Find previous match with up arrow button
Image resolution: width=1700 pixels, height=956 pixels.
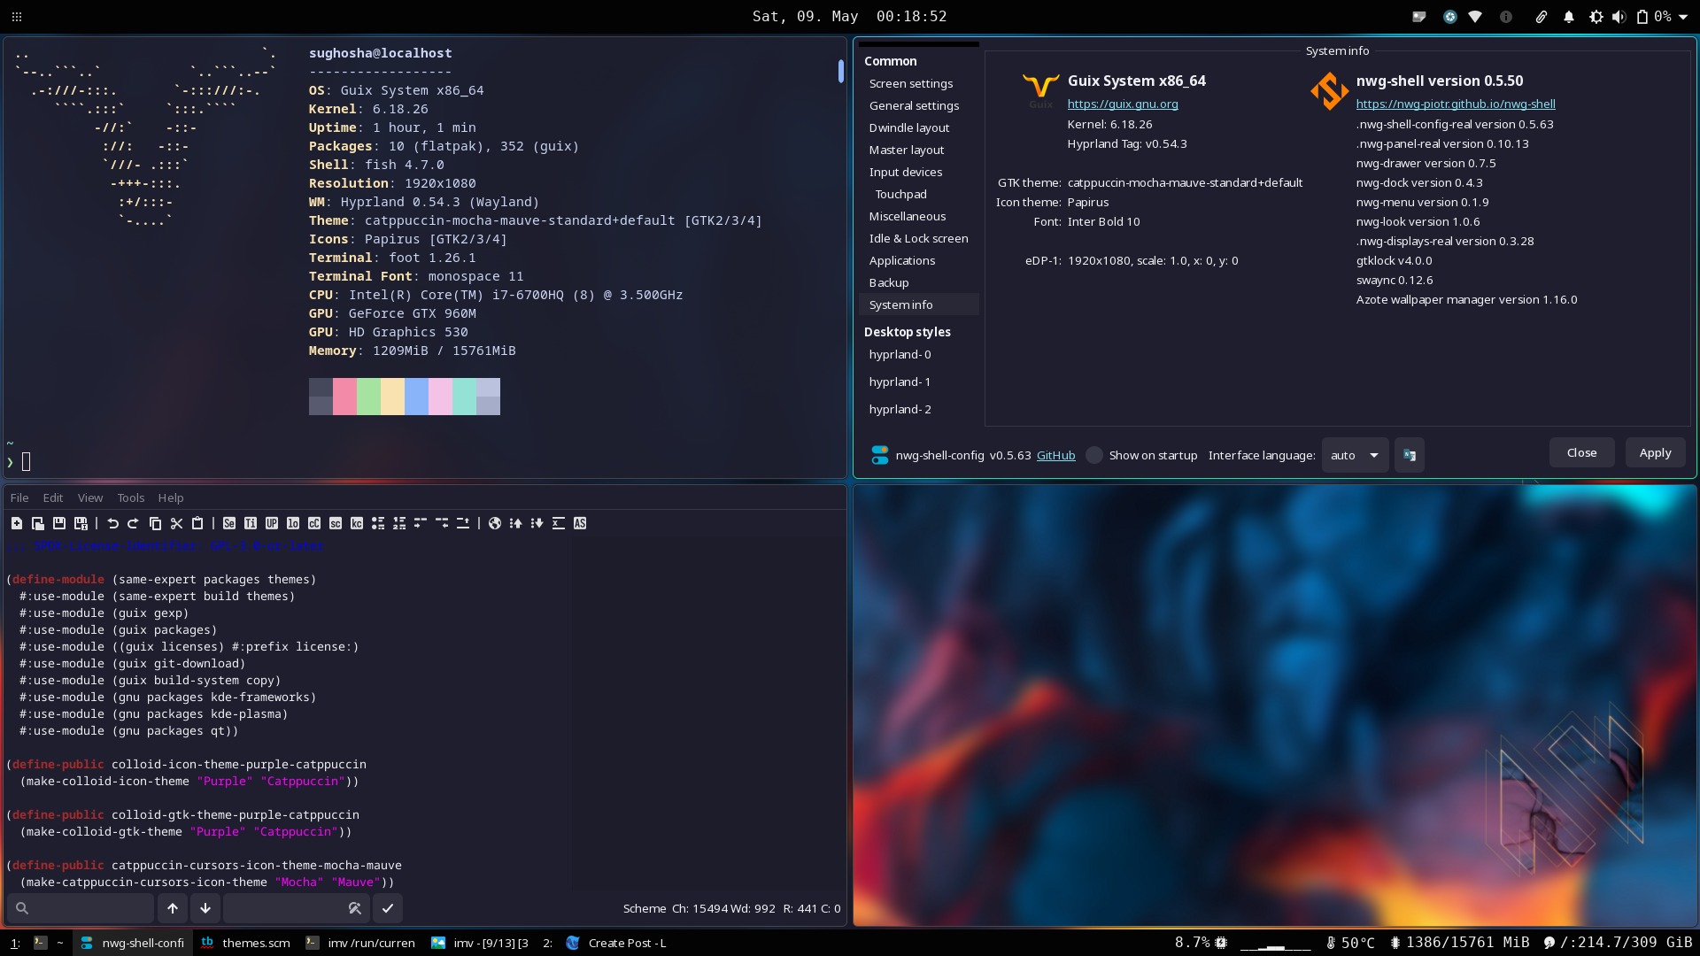point(173,908)
